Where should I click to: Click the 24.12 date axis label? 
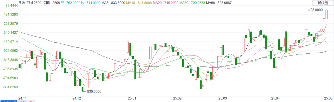click(x=77, y=98)
